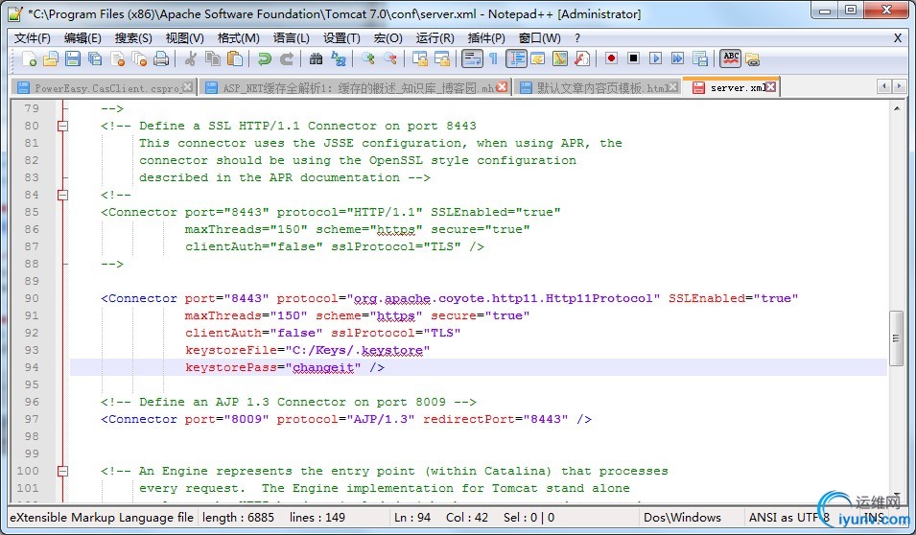This screenshot has height=535, width=916.
Task: Open the Replace dialog icon
Action: [339, 58]
